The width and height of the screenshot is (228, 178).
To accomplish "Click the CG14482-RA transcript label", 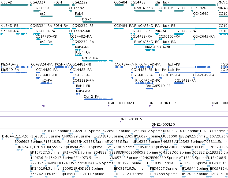I will 81,37.
